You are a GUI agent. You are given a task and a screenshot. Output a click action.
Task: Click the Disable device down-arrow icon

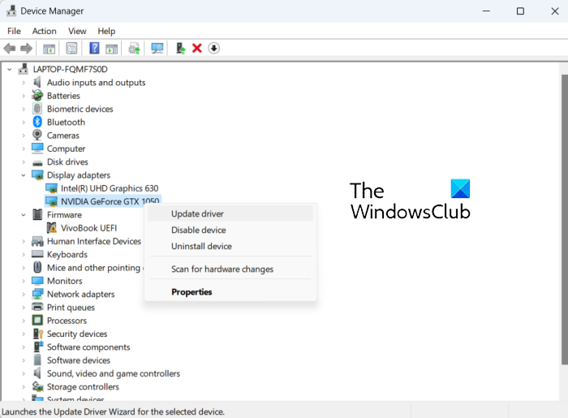(x=213, y=48)
